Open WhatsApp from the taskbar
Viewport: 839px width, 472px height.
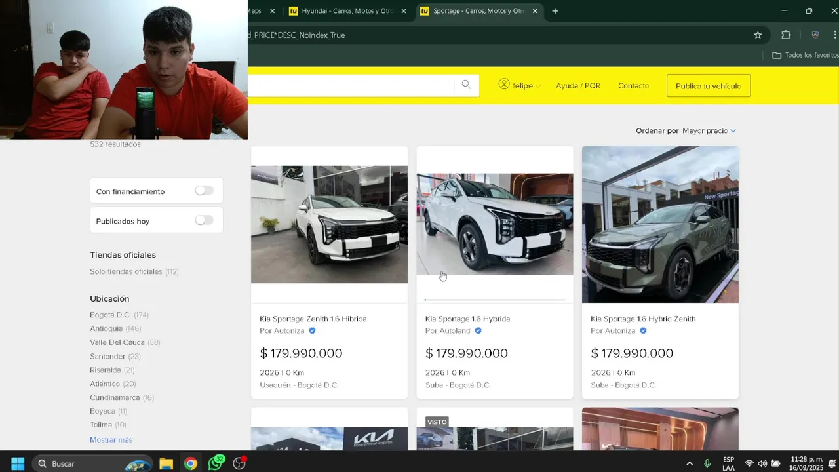point(215,463)
